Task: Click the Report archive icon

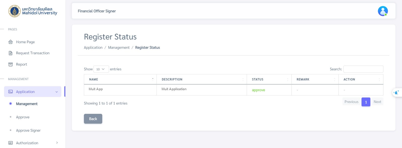Action: (x=11, y=64)
